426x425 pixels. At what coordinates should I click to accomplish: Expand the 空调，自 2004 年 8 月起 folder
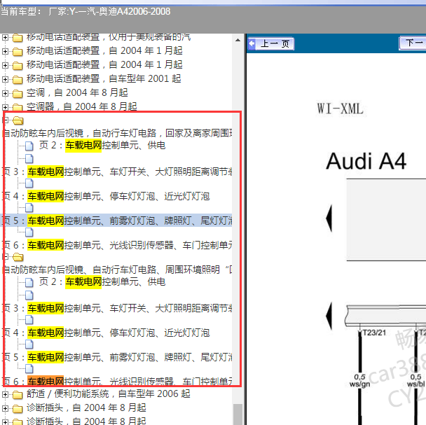5,93
